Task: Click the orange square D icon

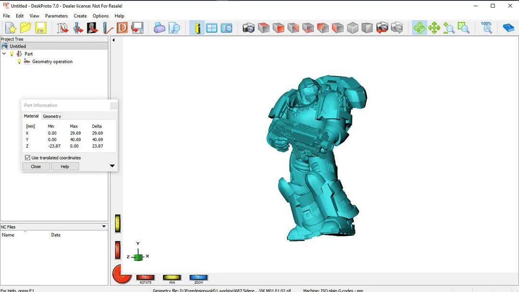Action: tap(122, 28)
